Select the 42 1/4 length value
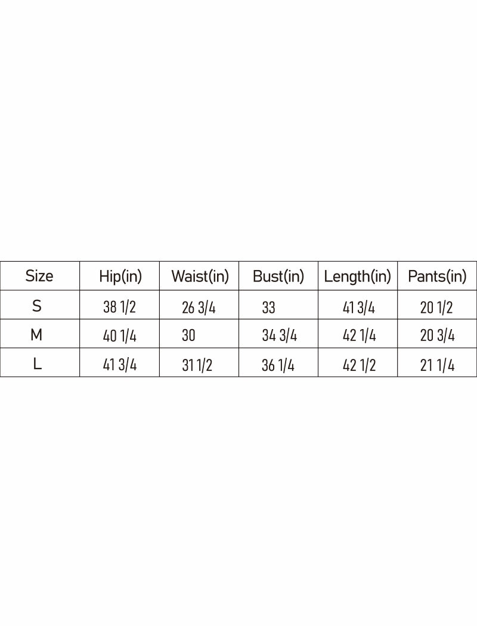477x626 pixels. pos(359,336)
